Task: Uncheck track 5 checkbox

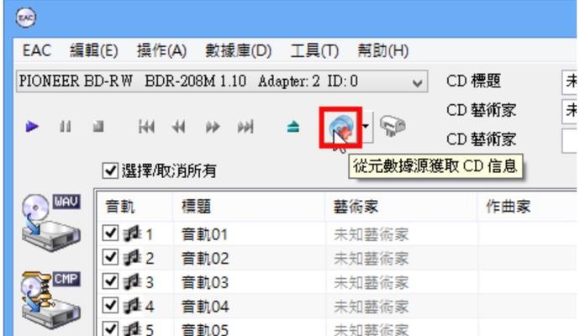Action: 110,329
